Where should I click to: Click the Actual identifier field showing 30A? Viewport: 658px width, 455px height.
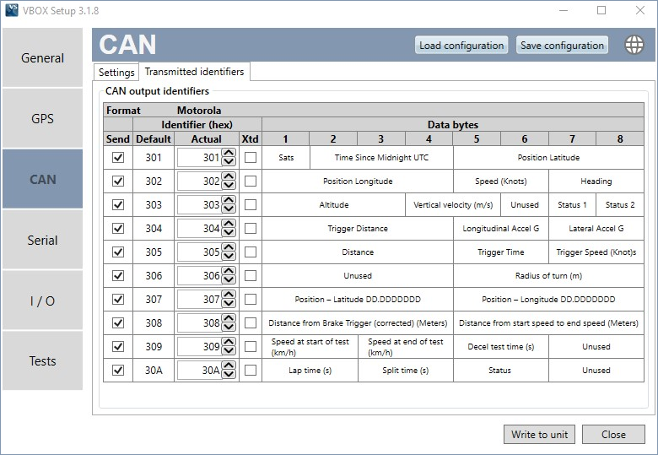click(x=199, y=371)
